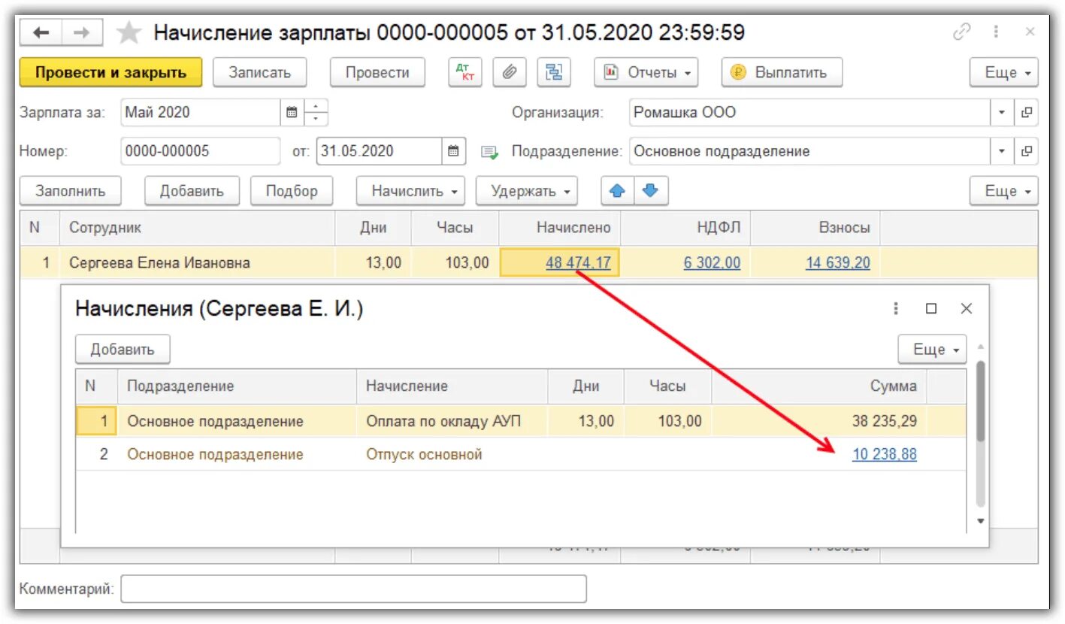Maximize the Начисления popup window
The image size is (1065, 624).
click(931, 309)
